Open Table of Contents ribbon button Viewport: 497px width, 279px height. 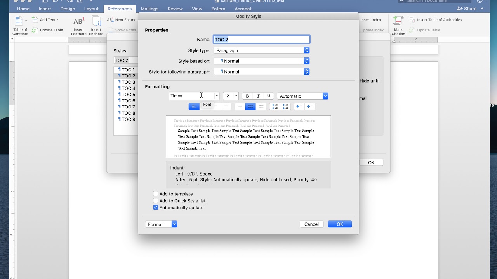tap(20, 26)
